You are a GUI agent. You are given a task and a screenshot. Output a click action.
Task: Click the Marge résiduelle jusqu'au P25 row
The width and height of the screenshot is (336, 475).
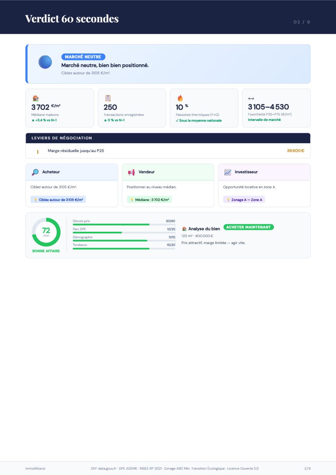[x=168, y=151]
